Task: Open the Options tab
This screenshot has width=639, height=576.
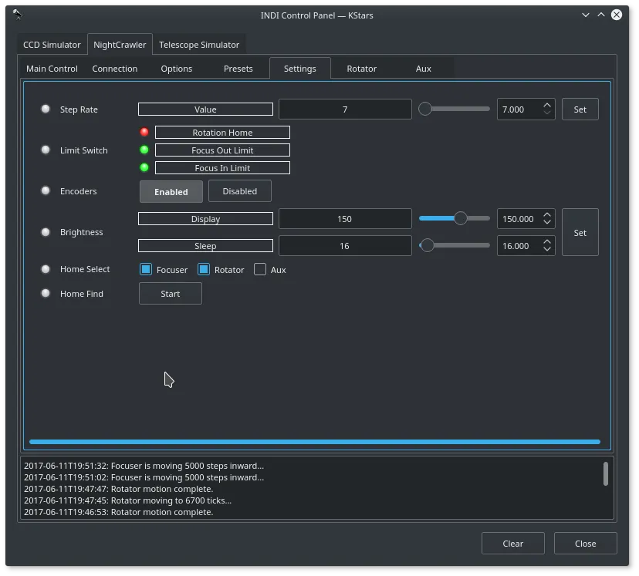Action: coord(177,69)
